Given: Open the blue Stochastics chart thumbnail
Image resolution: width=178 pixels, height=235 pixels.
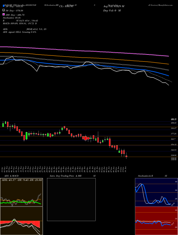Looking at the screenshot, I should [x=156, y=192].
